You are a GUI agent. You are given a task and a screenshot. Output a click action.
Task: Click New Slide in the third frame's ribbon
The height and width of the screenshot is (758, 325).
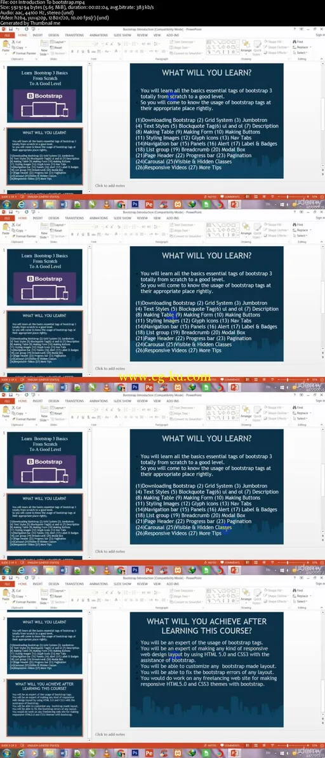[44, 413]
